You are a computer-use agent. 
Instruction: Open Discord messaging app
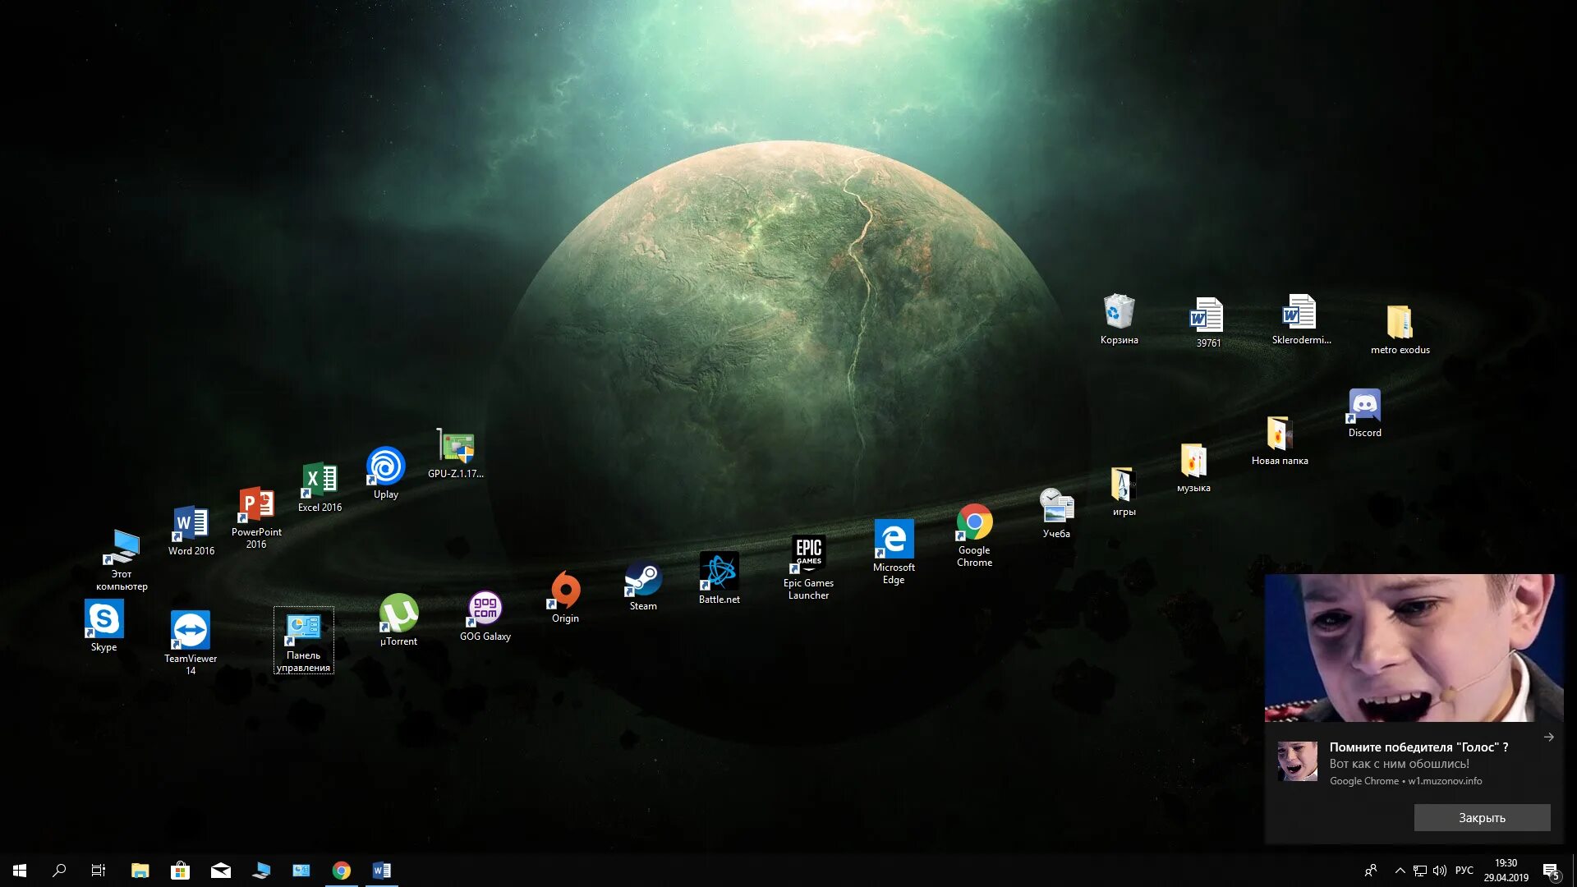pos(1365,411)
